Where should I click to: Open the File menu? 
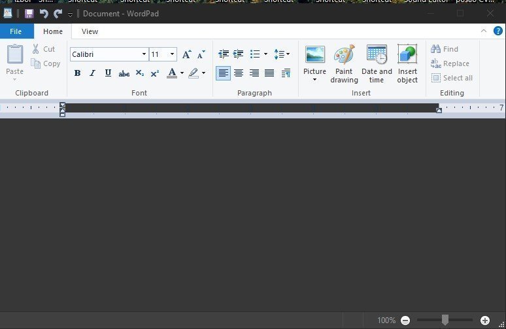(16, 31)
